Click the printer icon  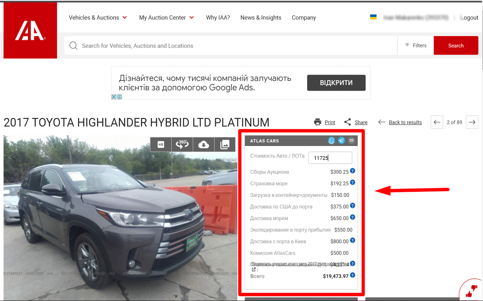point(318,122)
